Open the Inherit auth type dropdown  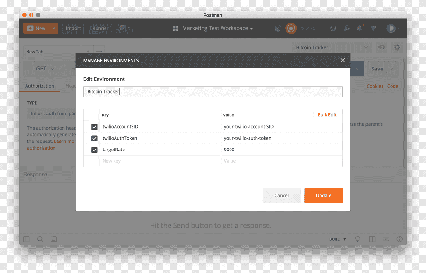[x=52, y=114]
